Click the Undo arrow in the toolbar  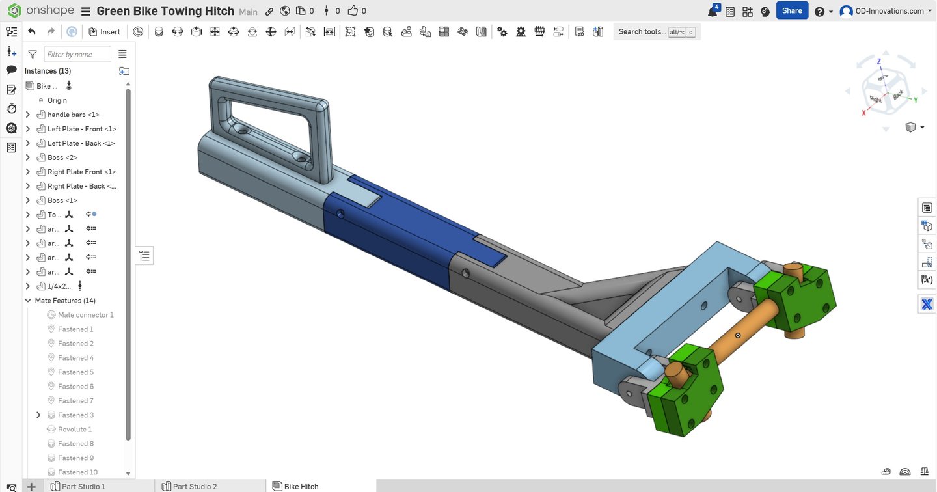[x=31, y=31]
